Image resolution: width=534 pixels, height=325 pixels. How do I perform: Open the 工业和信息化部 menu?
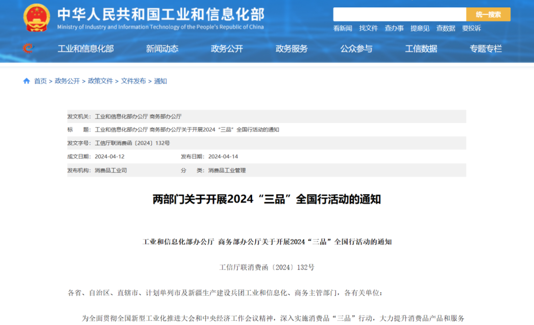pos(86,48)
